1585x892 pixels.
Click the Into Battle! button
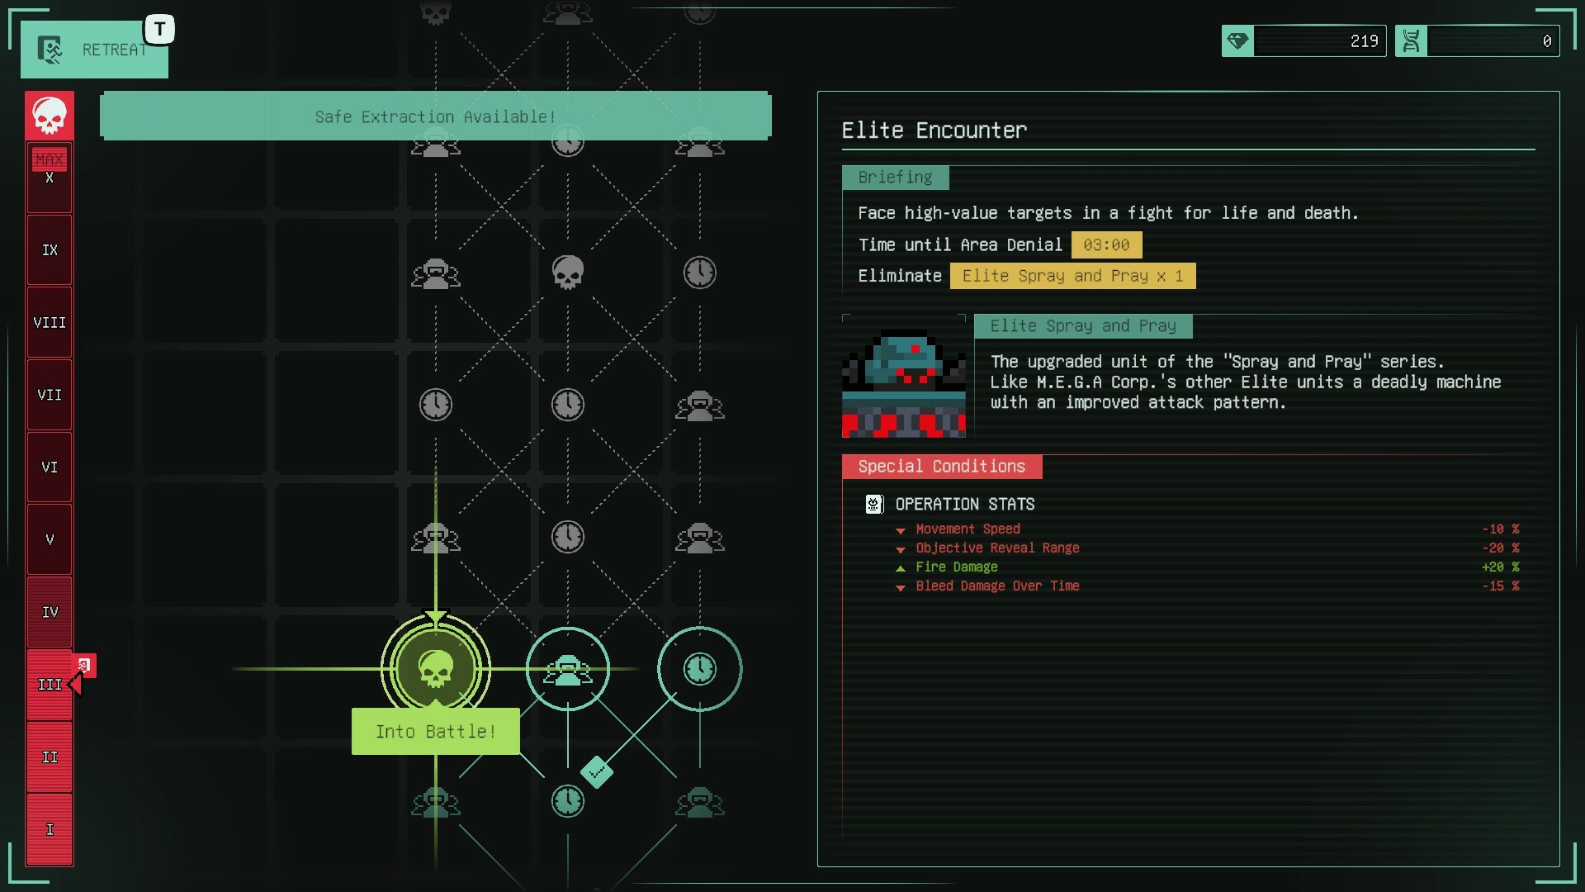point(436,732)
